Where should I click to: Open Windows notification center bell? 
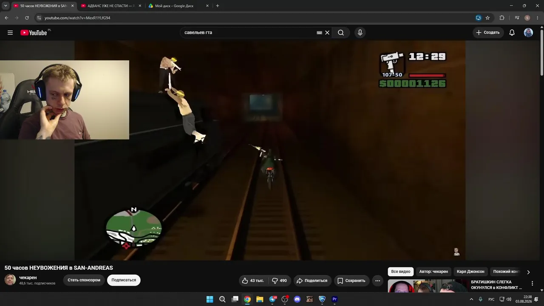[536, 299]
